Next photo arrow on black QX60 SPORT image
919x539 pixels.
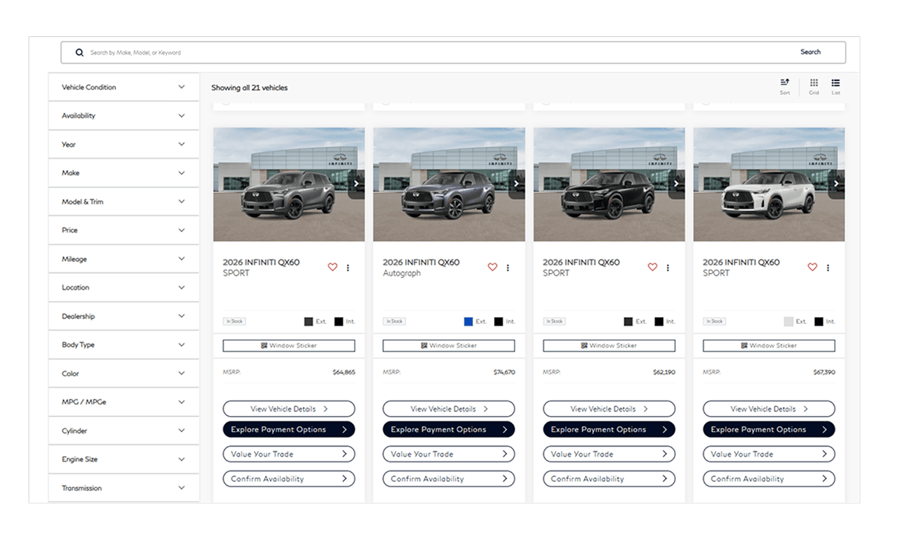pyautogui.click(x=676, y=184)
